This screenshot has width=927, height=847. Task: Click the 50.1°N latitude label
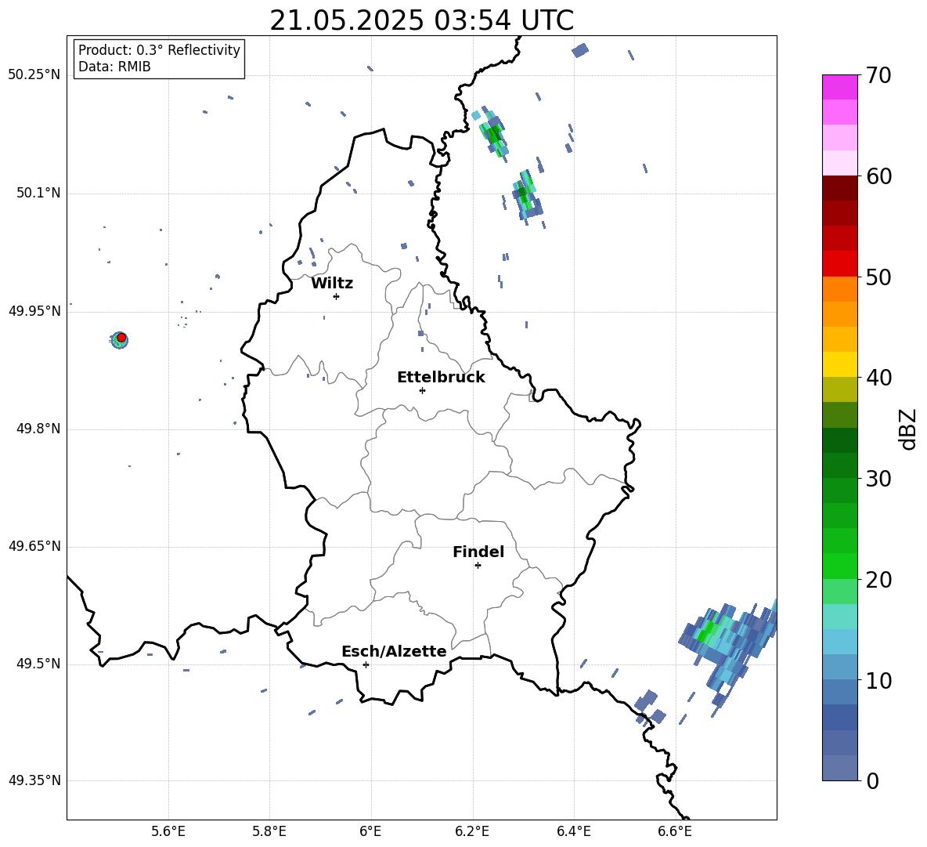(x=38, y=194)
